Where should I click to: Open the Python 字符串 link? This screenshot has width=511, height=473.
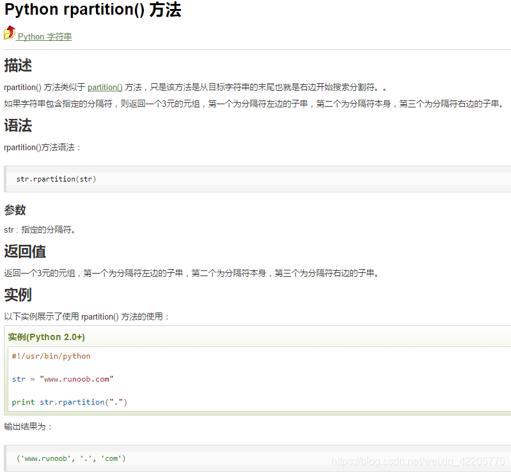[x=45, y=37]
